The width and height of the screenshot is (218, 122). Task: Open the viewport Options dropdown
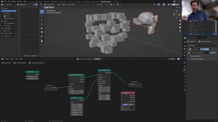click(x=178, y=7)
